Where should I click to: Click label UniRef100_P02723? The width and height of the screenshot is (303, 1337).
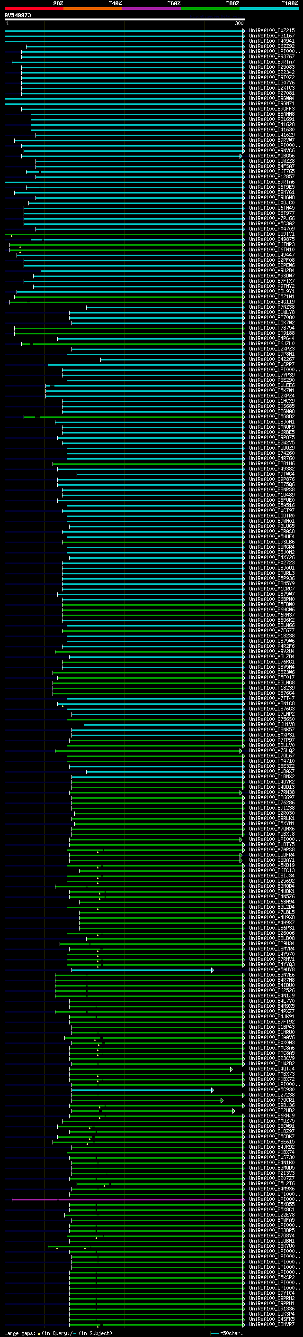[x=272, y=562]
